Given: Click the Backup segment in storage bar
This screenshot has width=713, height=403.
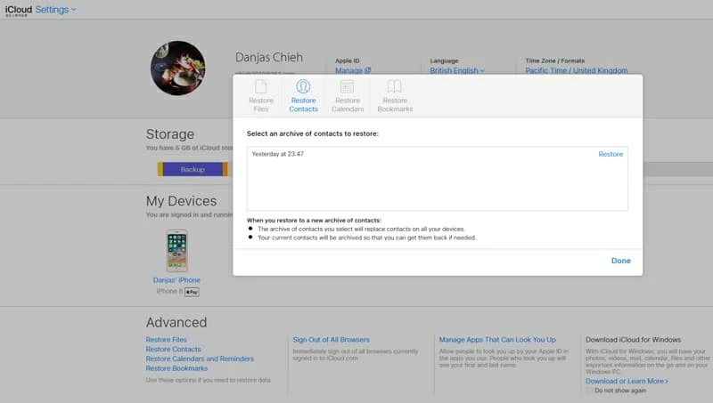Looking at the screenshot, I should click(x=193, y=169).
